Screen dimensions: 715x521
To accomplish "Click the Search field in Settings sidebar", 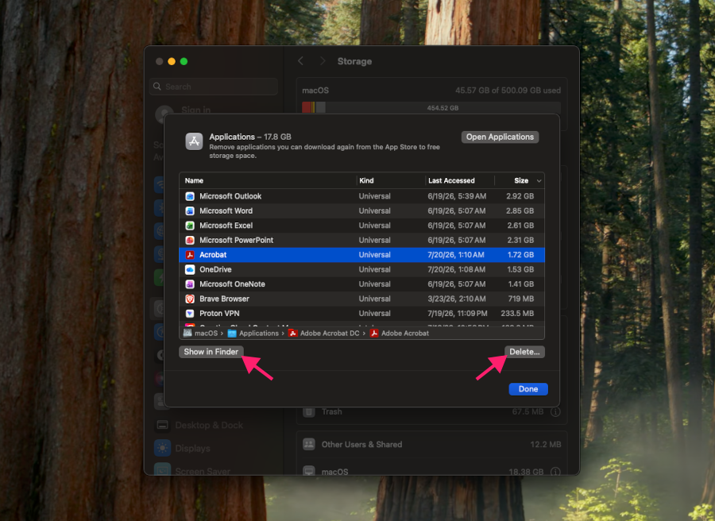I will [x=214, y=86].
